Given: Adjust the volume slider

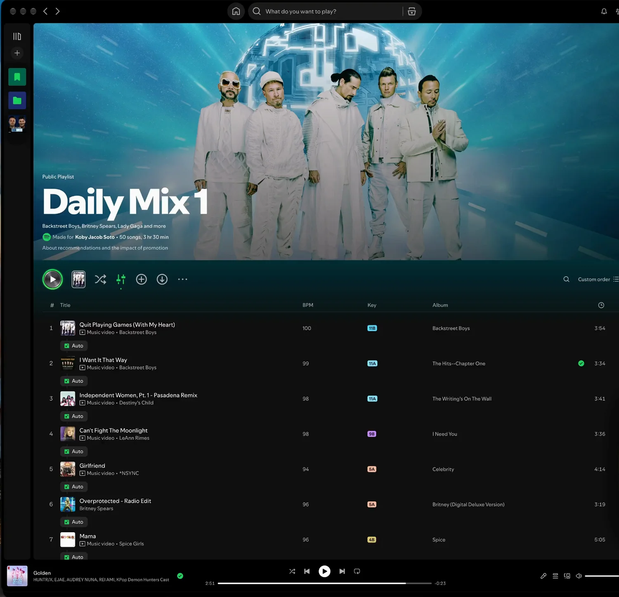Looking at the screenshot, I should click(602, 576).
